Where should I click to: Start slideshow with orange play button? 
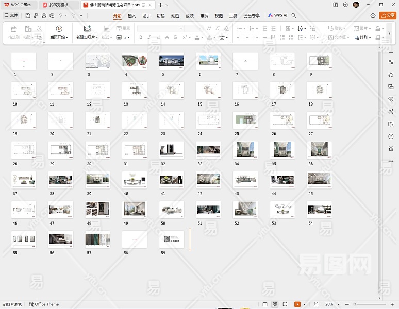(x=297, y=304)
